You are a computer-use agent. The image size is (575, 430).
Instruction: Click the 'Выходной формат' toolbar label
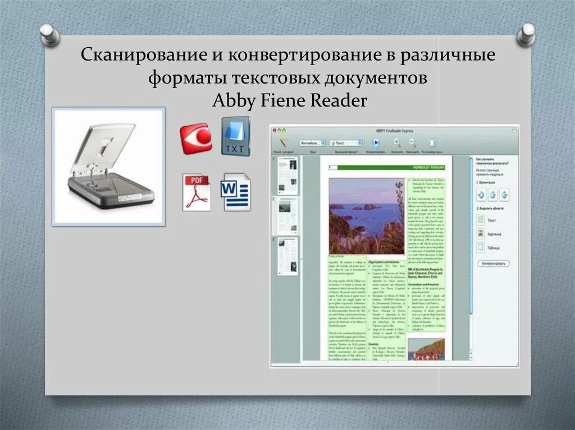pos(346,152)
